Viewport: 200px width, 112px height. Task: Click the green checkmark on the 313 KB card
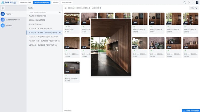tap(134, 26)
